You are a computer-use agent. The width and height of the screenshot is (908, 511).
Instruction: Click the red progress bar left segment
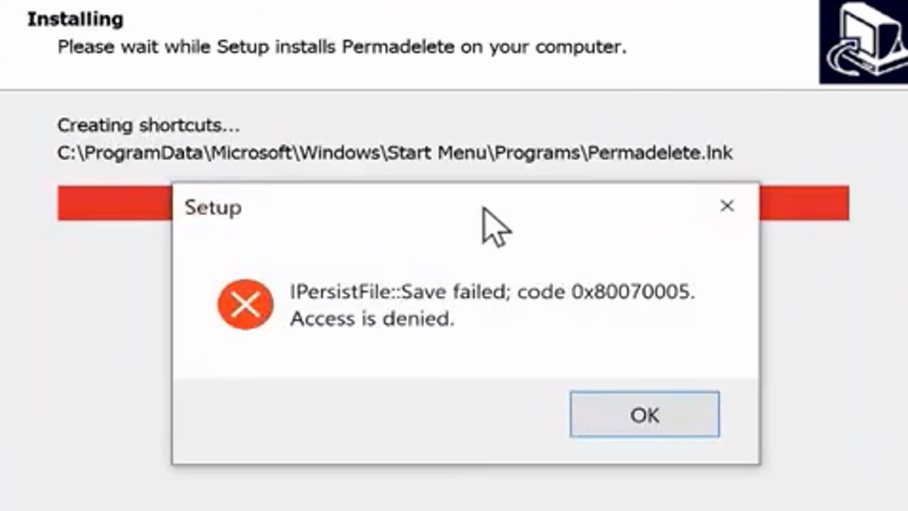(x=113, y=203)
